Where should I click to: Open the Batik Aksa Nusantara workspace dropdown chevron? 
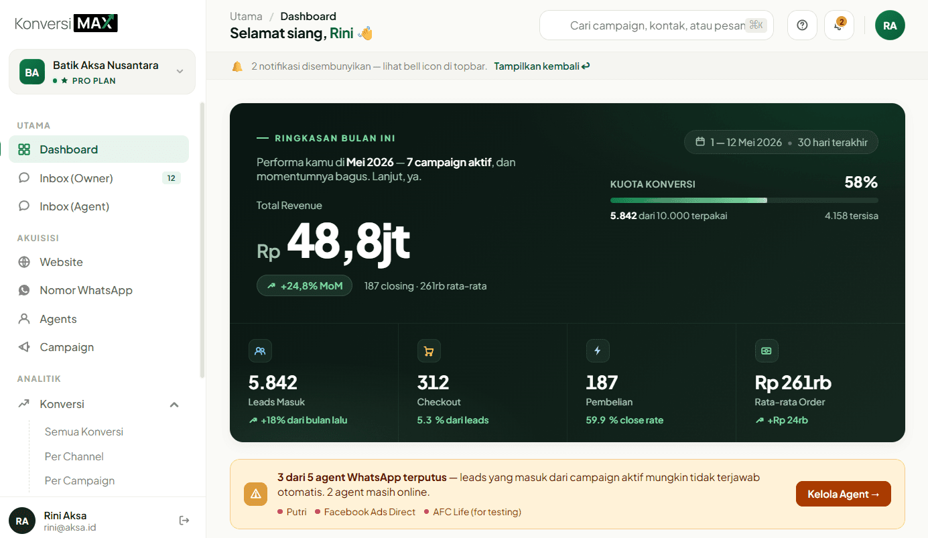(180, 71)
